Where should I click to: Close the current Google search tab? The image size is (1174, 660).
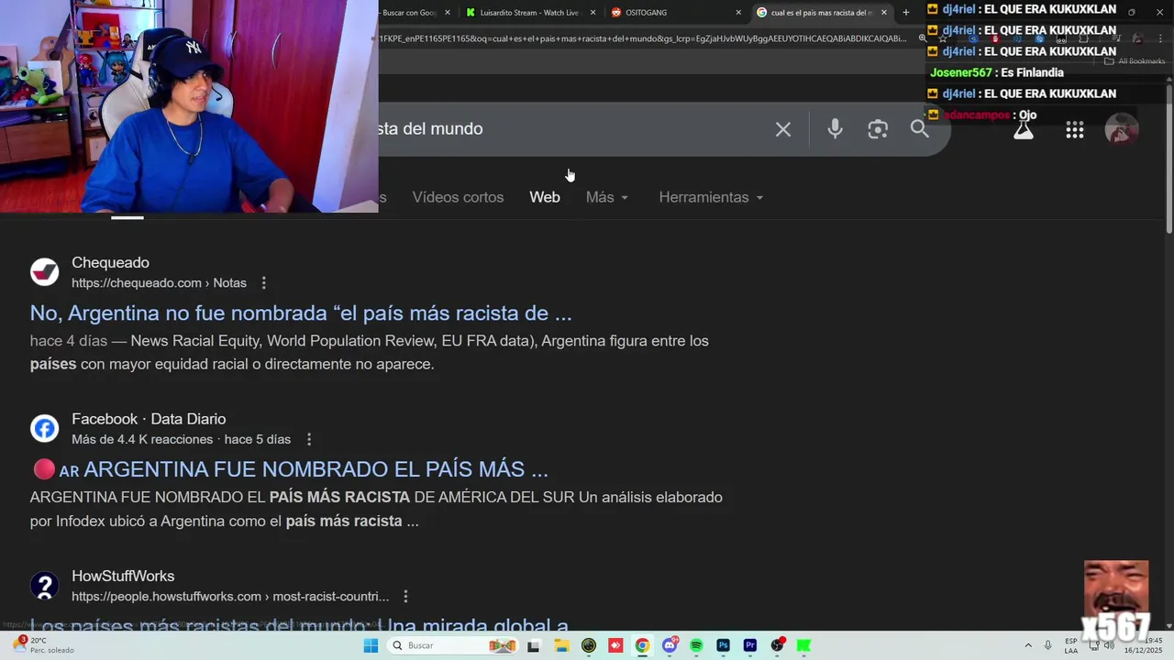[884, 13]
